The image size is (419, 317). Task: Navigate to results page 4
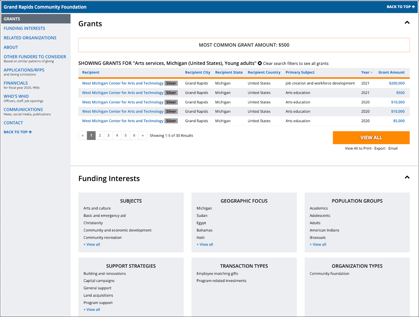pos(117,135)
